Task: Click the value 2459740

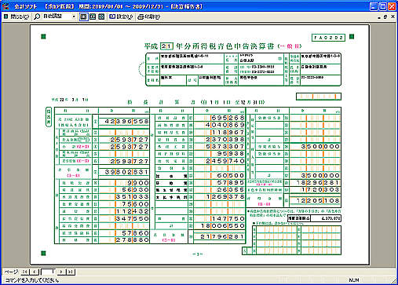Action: pyautogui.click(x=225, y=161)
